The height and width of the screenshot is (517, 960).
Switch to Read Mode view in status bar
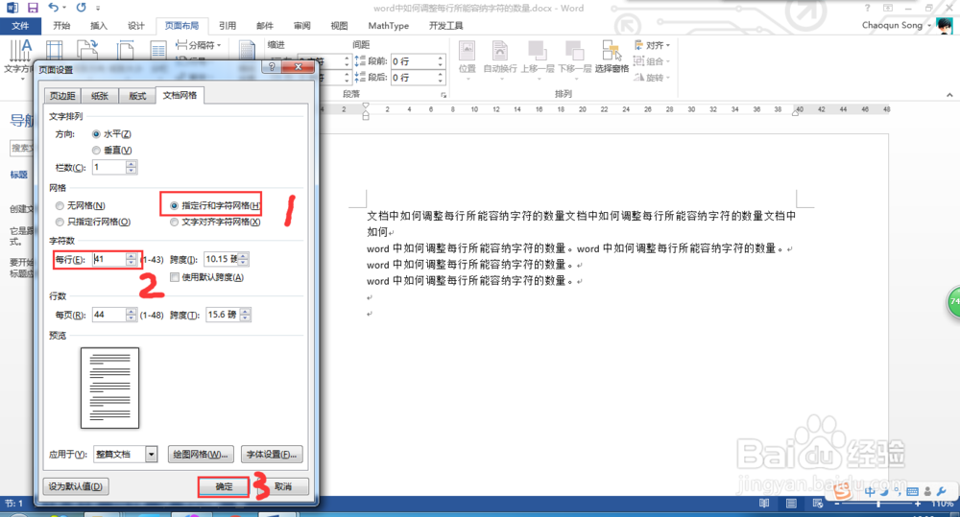coord(764,504)
